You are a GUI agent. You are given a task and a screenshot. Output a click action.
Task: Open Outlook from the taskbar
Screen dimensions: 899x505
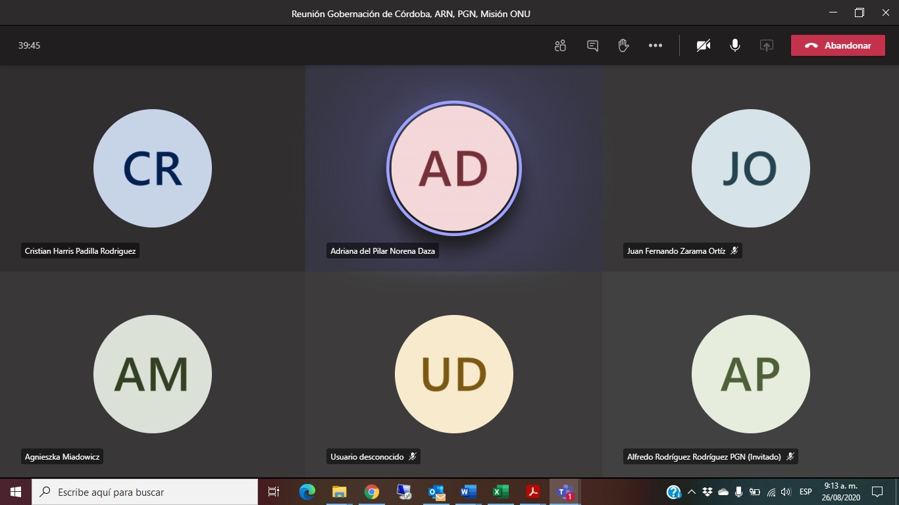pyautogui.click(x=436, y=492)
